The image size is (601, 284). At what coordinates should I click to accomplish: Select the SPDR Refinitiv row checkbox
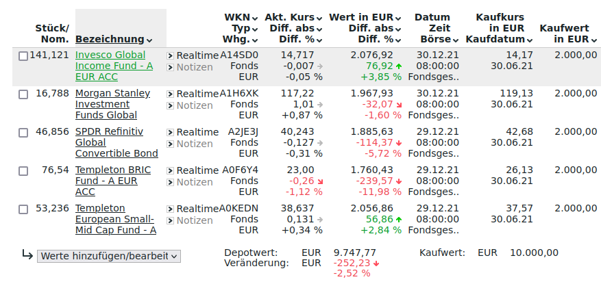click(x=23, y=133)
